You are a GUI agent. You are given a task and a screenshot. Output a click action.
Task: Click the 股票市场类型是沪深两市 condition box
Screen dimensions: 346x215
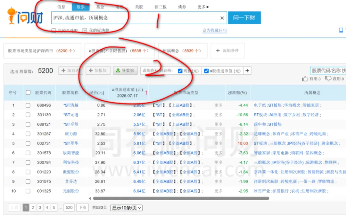[42, 50]
